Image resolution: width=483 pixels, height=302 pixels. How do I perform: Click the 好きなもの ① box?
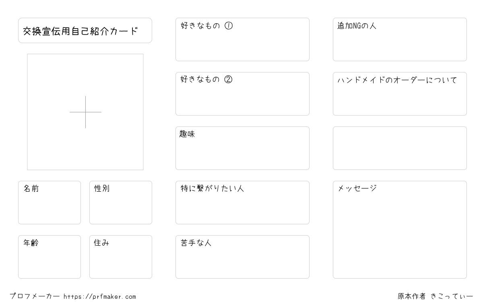point(242,39)
